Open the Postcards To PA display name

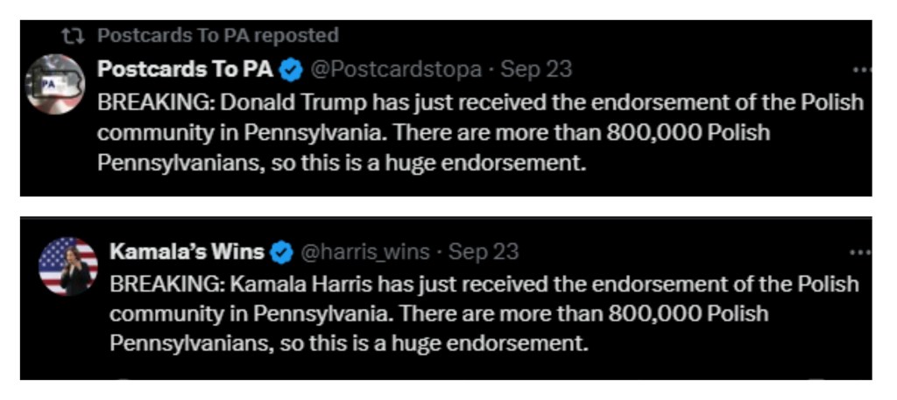pyautogui.click(x=185, y=68)
